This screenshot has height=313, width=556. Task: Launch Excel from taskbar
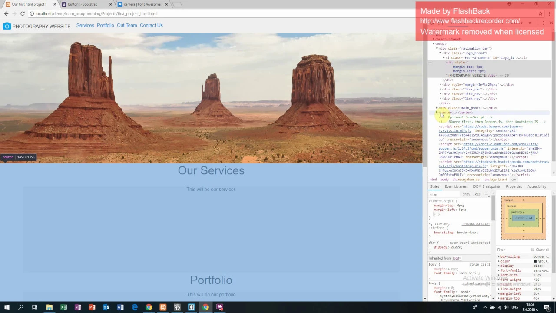[x=63, y=307]
